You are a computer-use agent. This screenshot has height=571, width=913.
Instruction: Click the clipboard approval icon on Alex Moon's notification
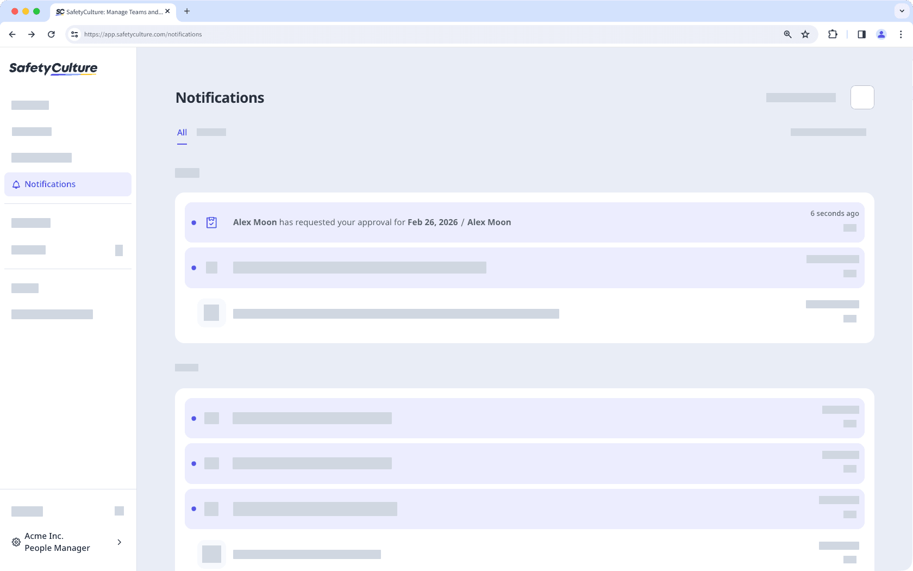click(211, 222)
